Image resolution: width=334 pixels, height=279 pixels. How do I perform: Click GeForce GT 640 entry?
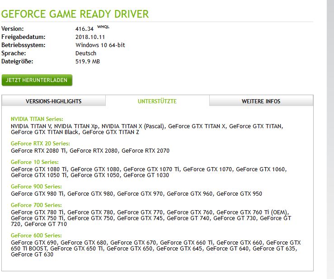(x=227, y=249)
